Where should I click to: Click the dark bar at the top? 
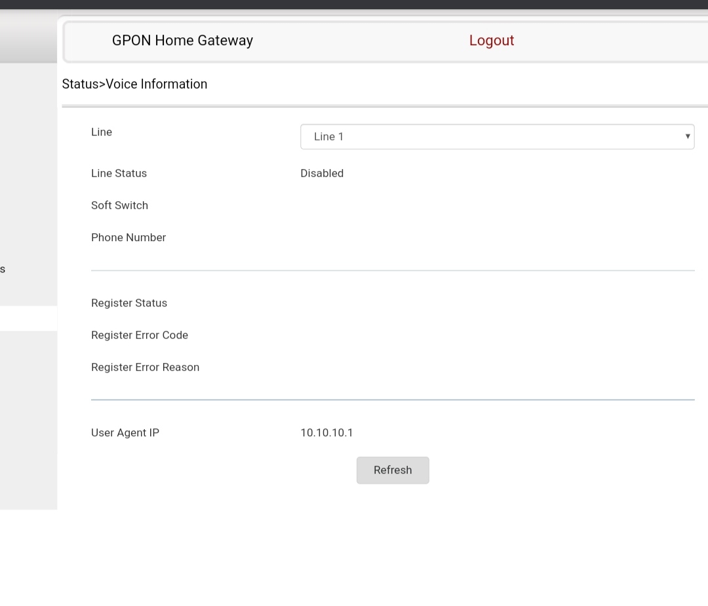pos(354,5)
